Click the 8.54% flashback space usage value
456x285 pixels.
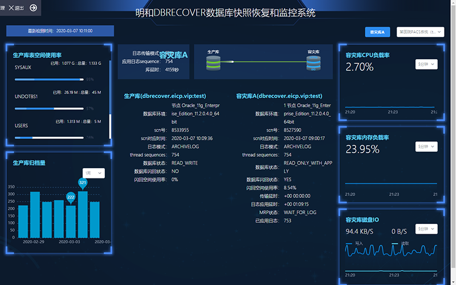pyautogui.click(x=290, y=188)
